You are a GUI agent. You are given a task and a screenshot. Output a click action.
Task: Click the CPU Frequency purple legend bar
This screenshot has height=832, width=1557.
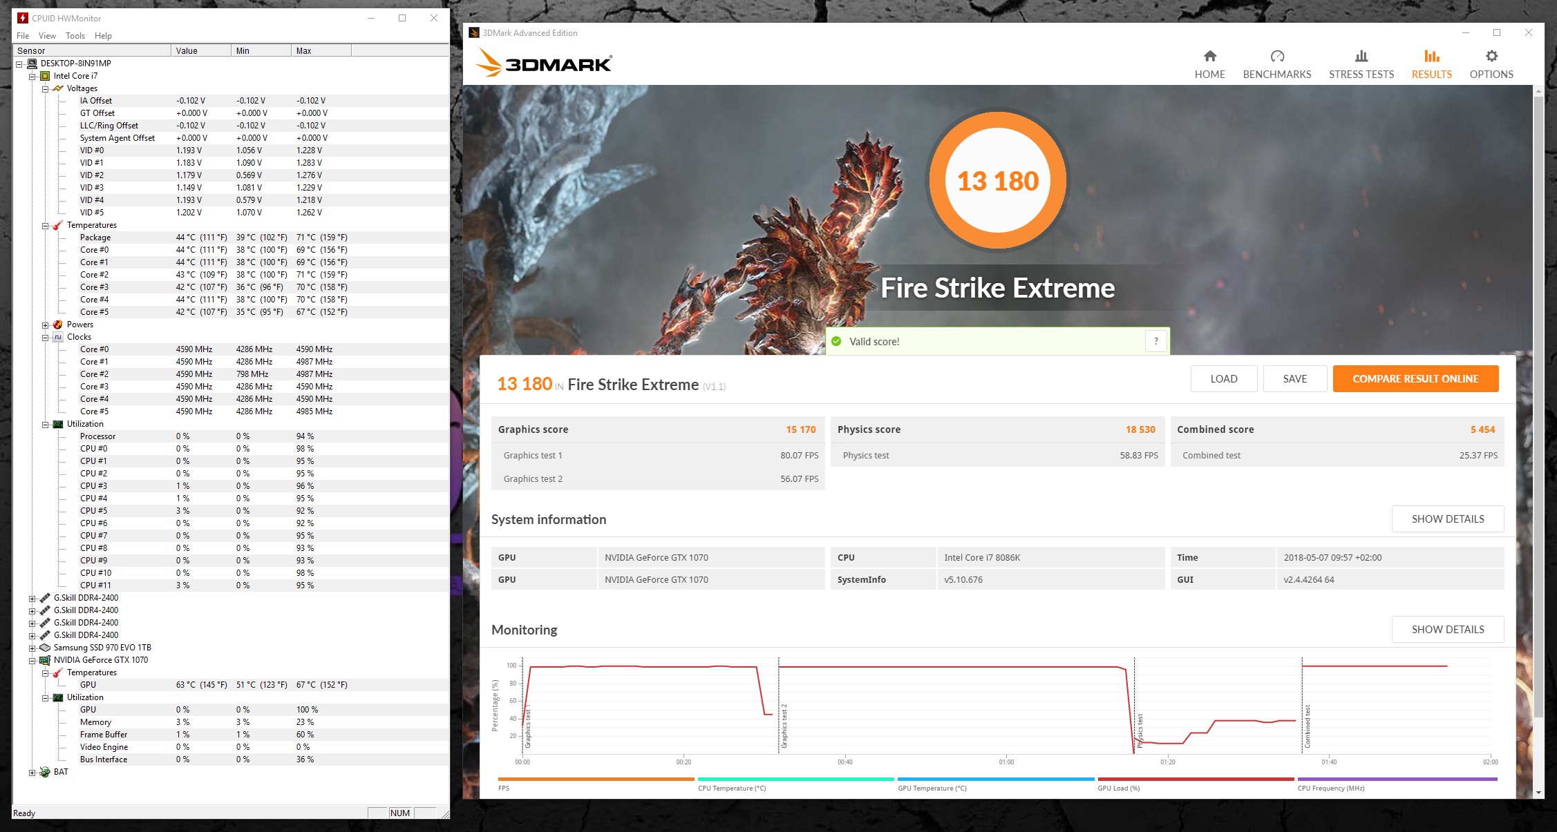[x=1397, y=779]
